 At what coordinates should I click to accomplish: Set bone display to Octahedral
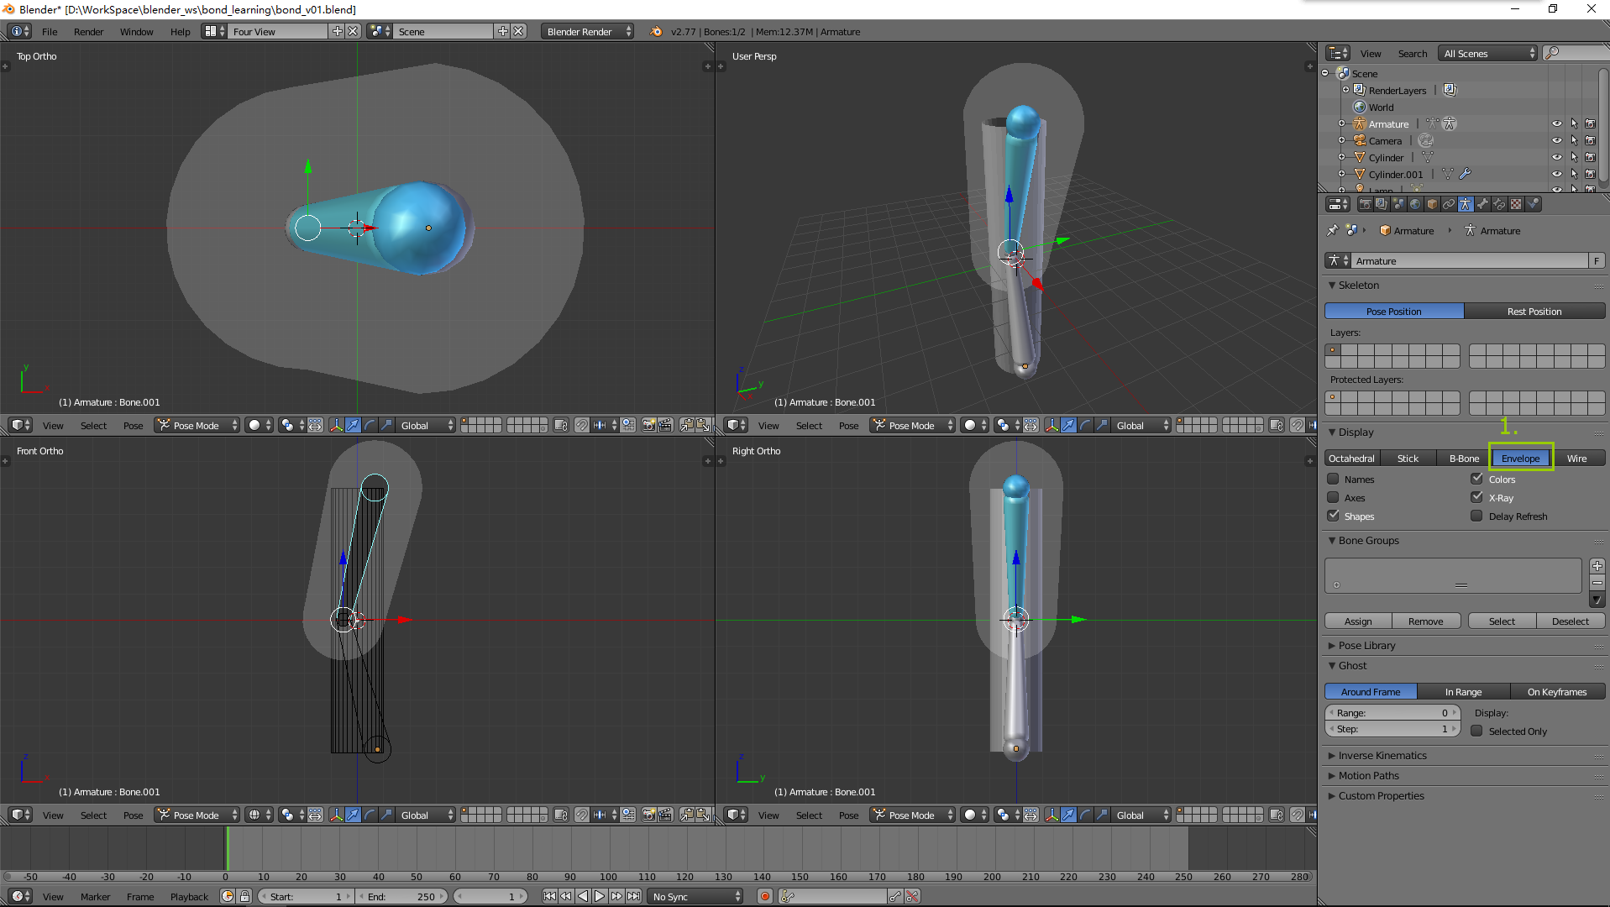pos(1351,458)
